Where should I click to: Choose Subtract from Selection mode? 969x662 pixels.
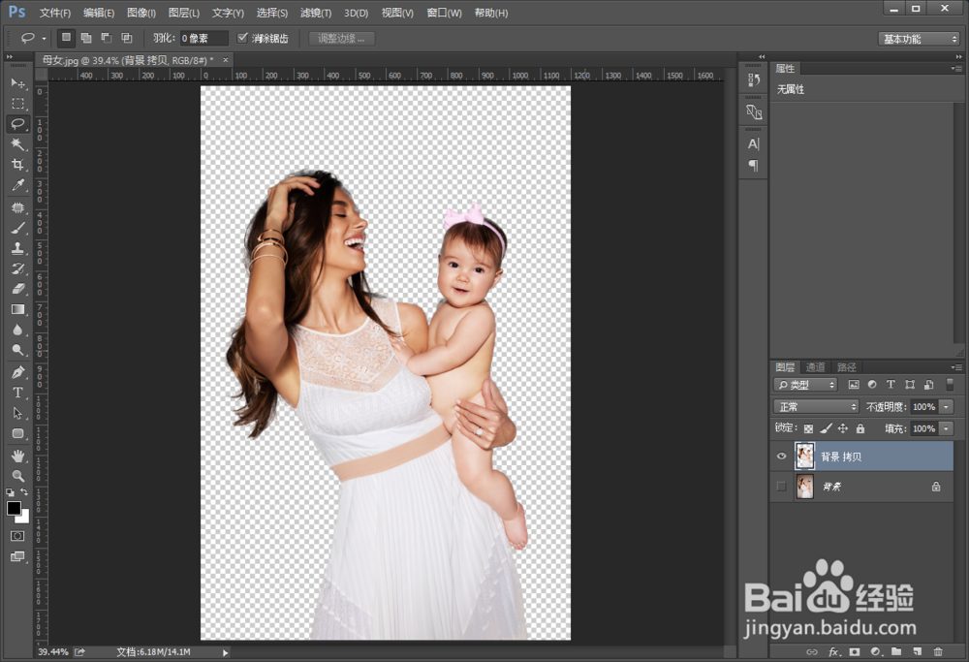pyautogui.click(x=107, y=38)
